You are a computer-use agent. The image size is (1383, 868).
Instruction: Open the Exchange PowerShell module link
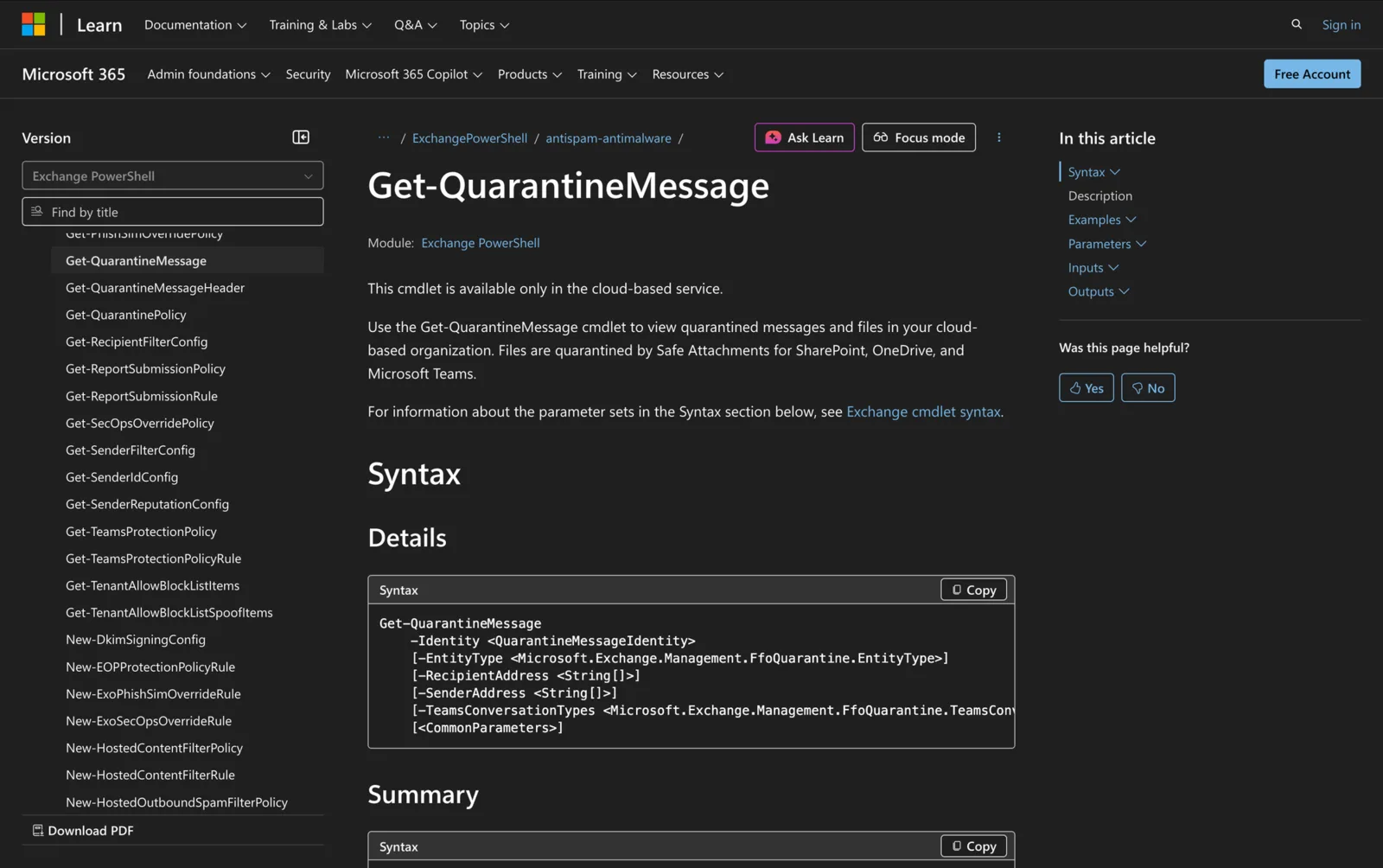[x=481, y=243]
